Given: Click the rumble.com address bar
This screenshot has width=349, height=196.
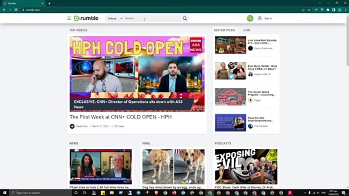Looking at the screenshot, I should 161,10.
